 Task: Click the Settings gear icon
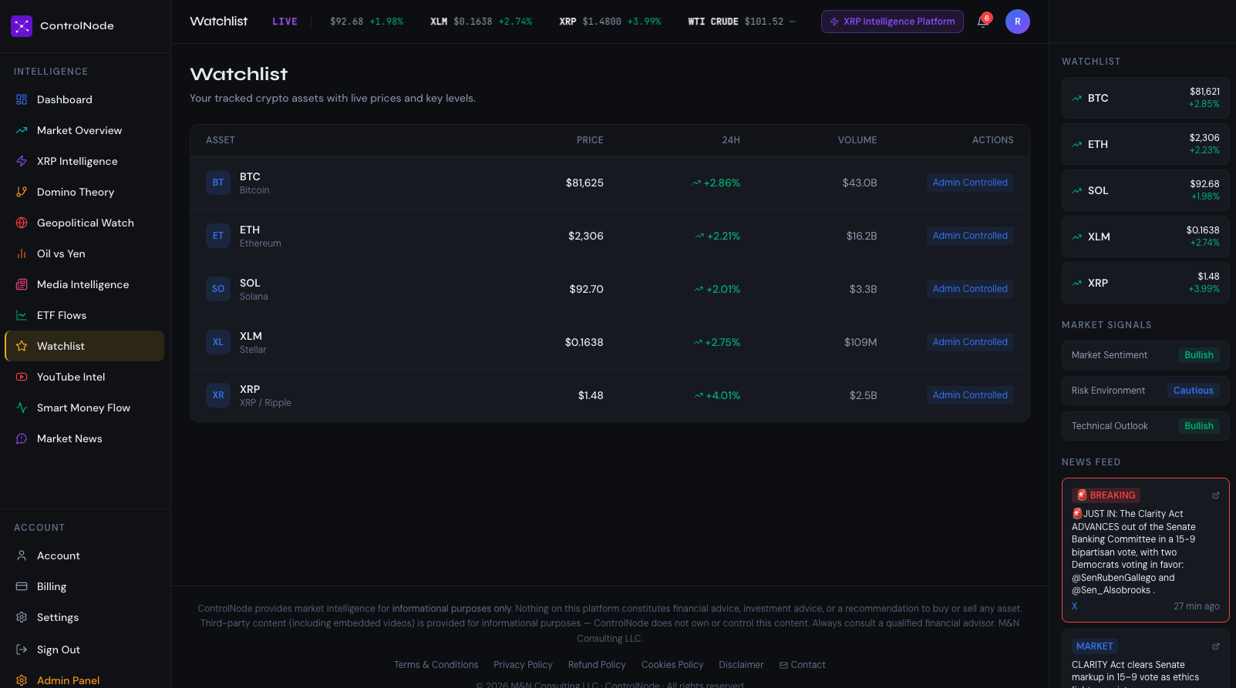click(x=22, y=617)
